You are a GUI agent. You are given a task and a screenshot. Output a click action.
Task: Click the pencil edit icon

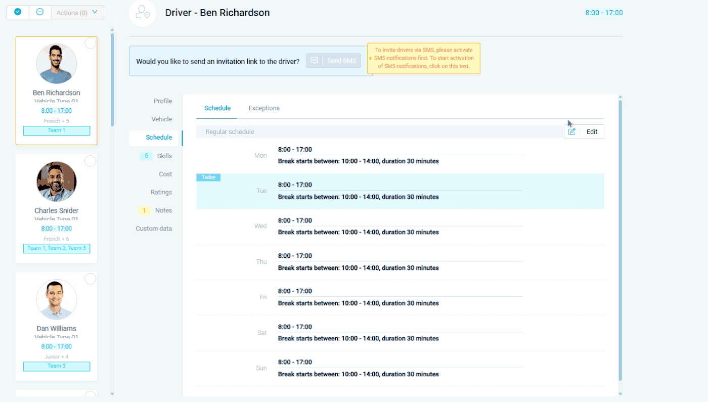coord(572,131)
